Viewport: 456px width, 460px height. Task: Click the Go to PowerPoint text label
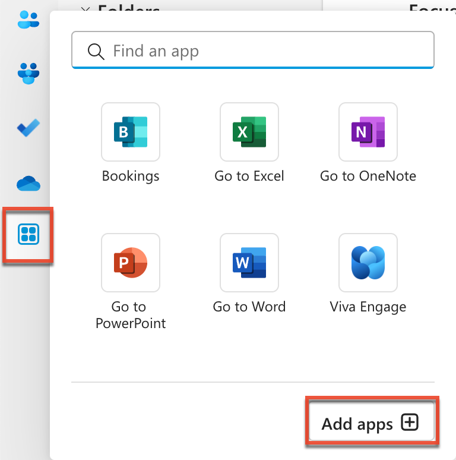coord(131,315)
